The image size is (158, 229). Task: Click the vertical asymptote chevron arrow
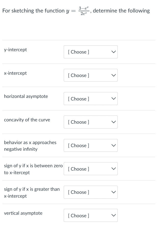113,216
